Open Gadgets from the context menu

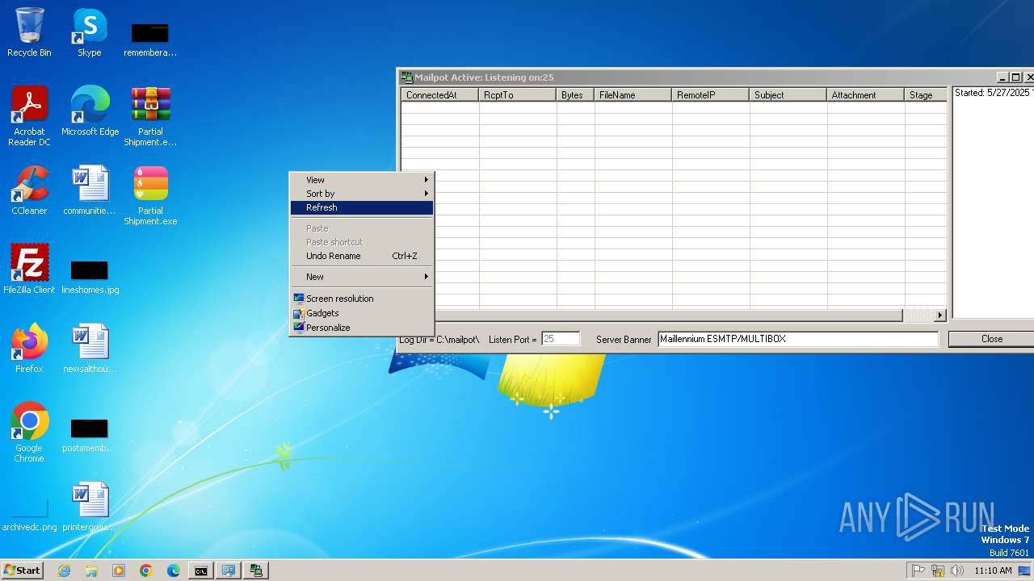tap(362, 313)
